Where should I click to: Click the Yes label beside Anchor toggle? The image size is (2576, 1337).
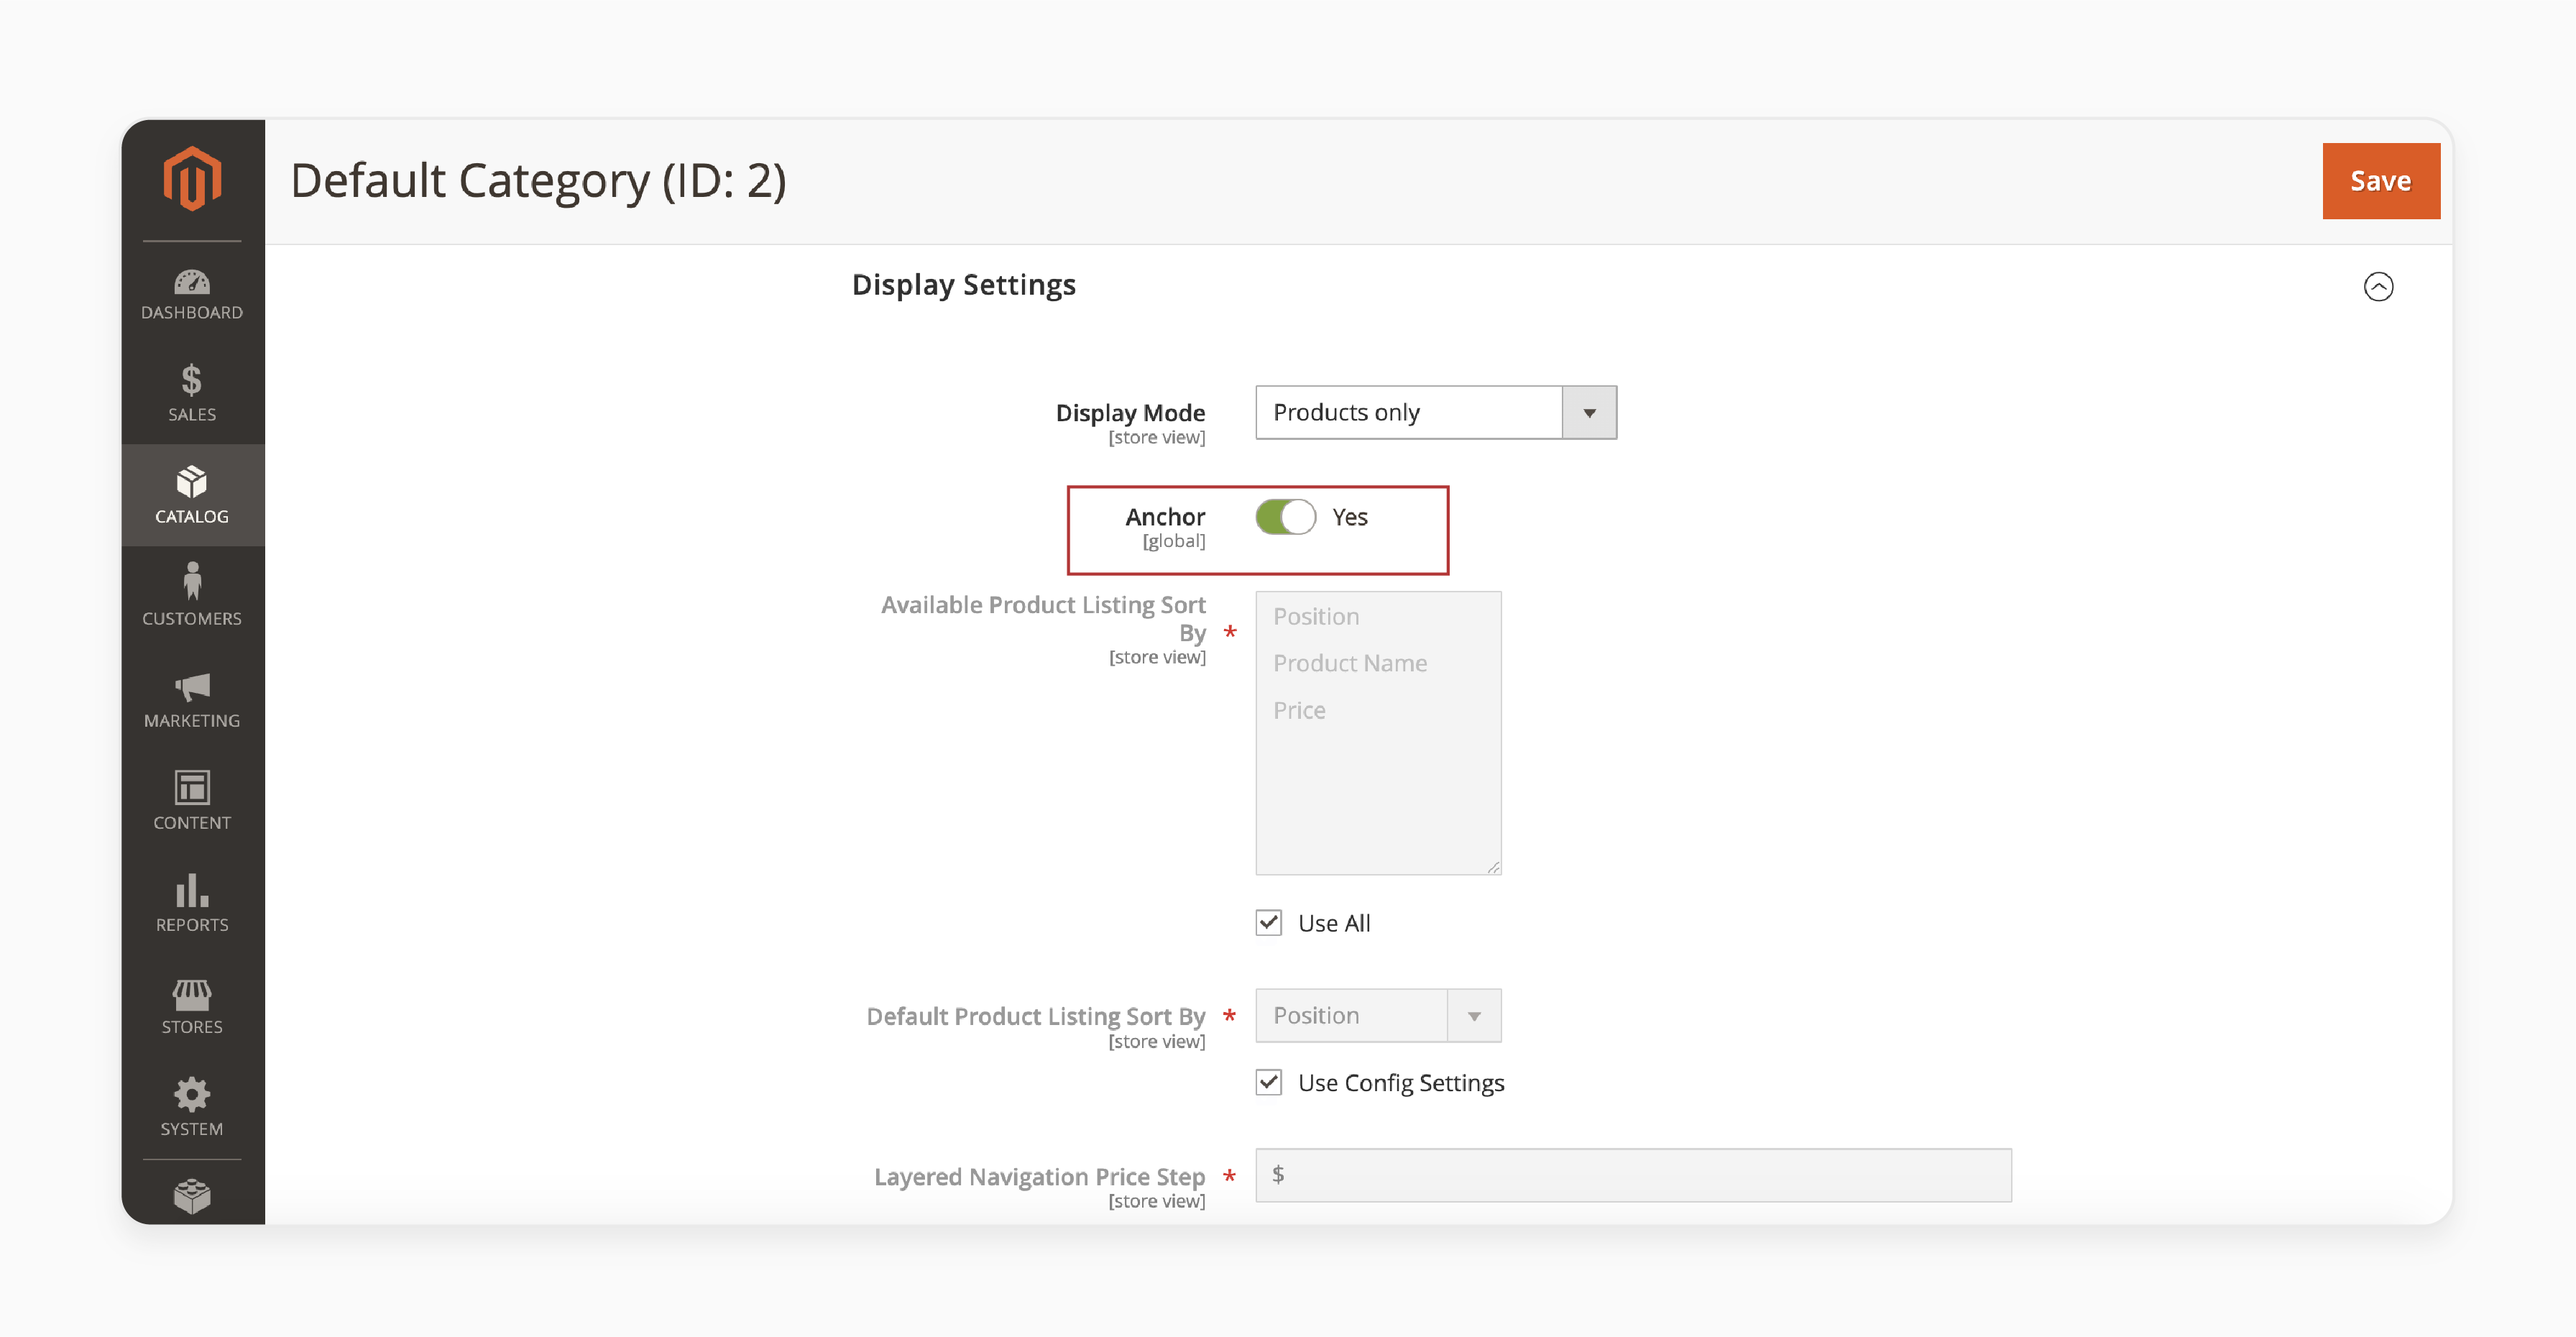pyautogui.click(x=1350, y=517)
